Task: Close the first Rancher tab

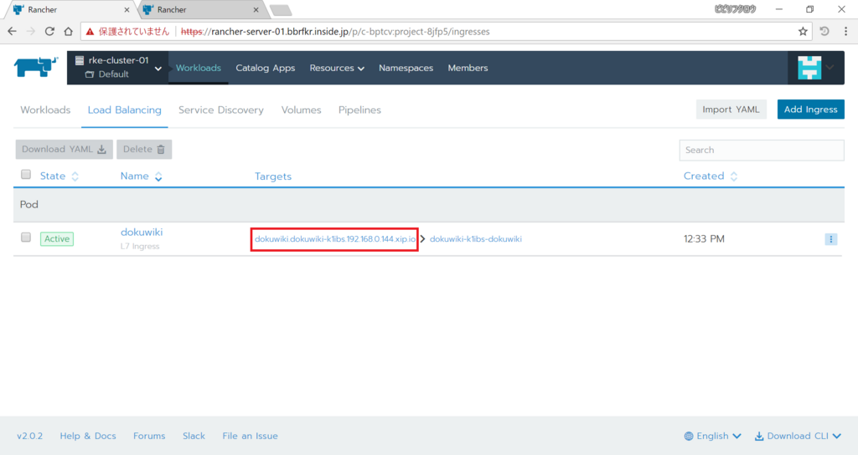Action: click(x=127, y=10)
